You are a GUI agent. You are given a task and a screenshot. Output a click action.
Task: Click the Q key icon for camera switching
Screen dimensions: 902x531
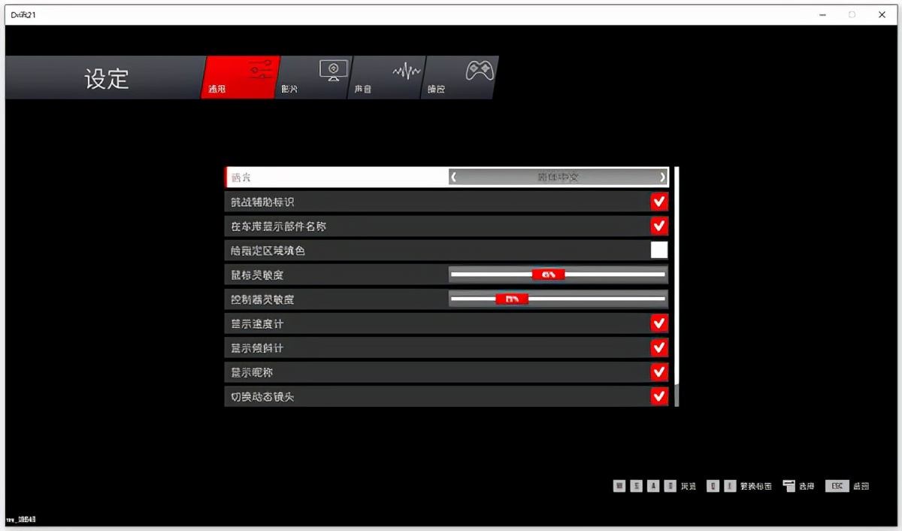coord(712,485)
